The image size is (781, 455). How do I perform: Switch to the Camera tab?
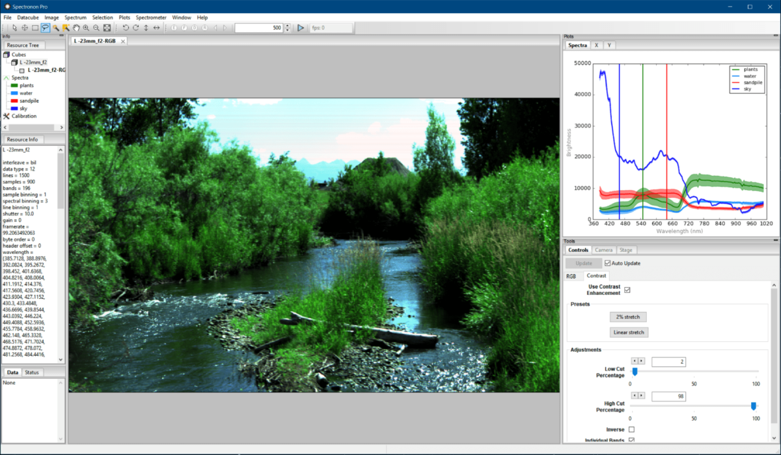pos(603,250)
